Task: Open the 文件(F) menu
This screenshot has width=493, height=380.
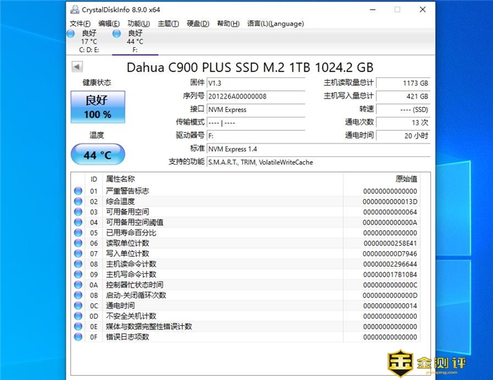Action: (x=80, y=23)
